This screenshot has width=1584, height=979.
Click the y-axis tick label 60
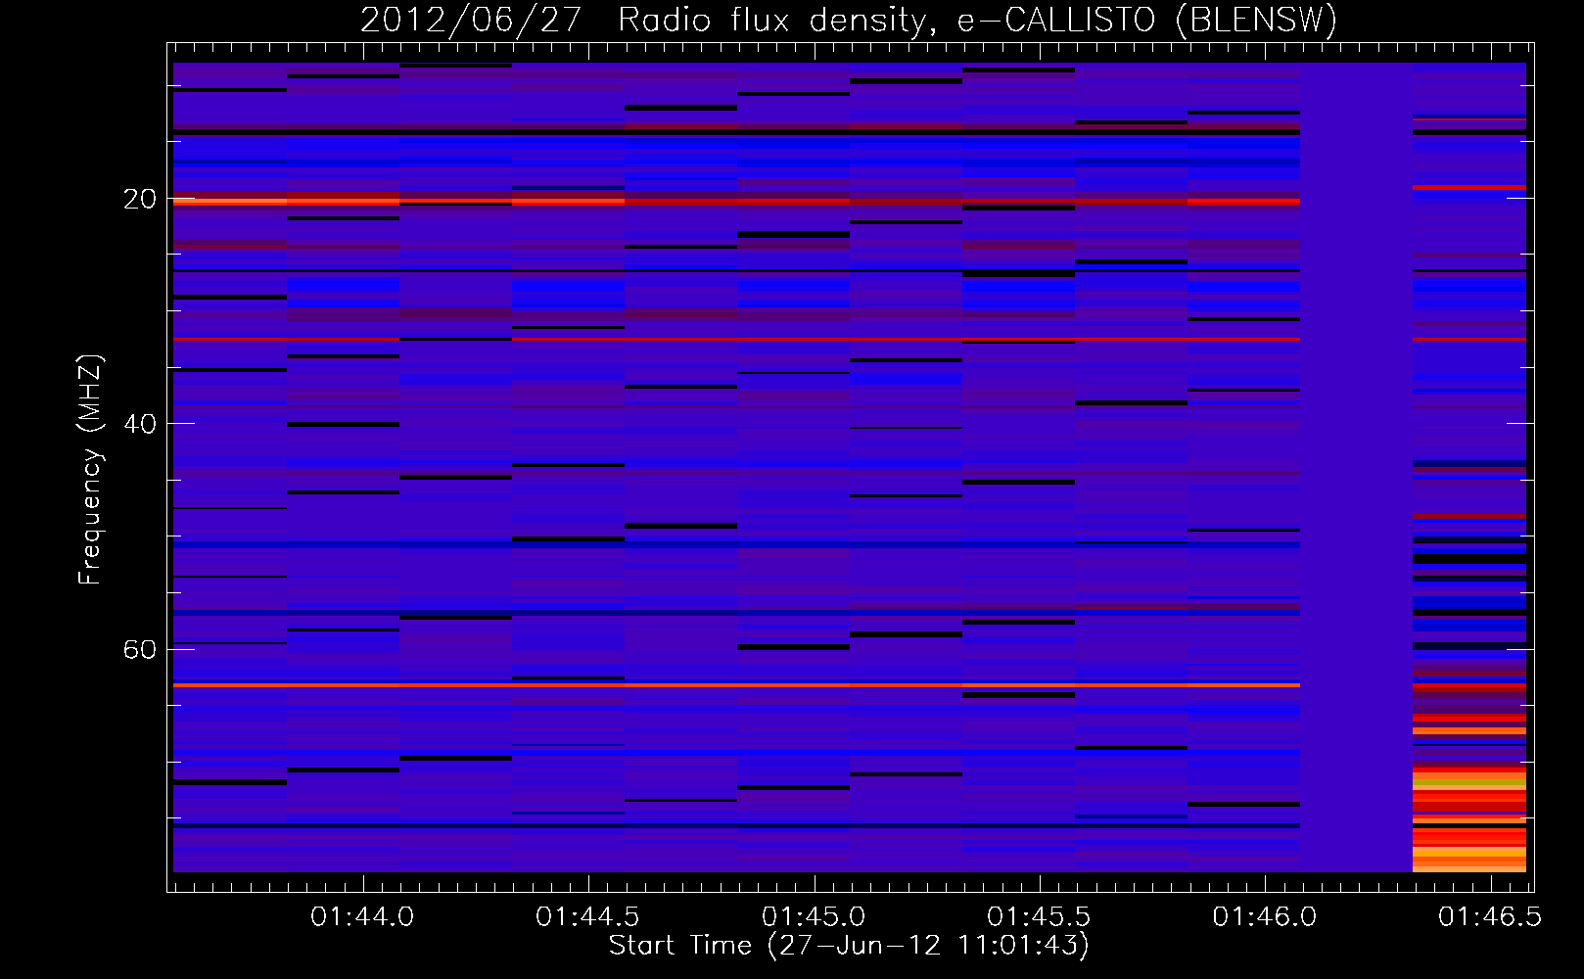tap(140, 650)
